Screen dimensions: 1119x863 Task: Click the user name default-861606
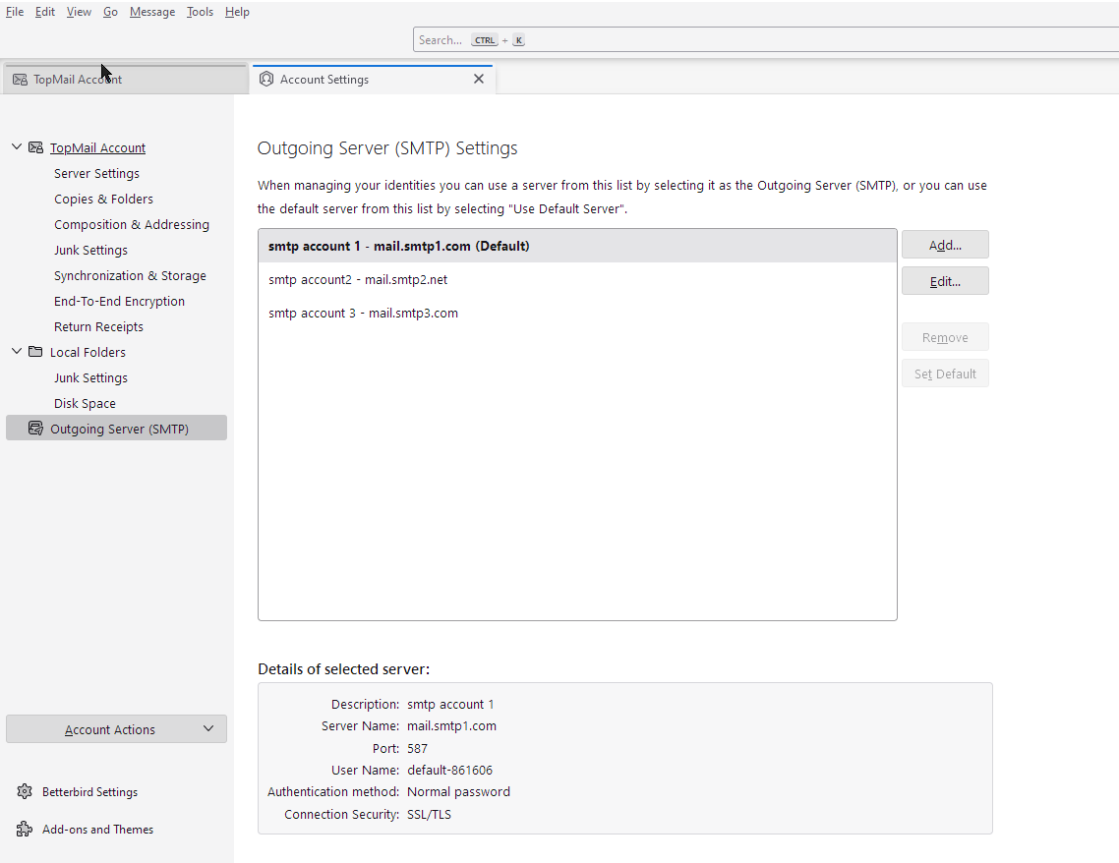[449, 771]
